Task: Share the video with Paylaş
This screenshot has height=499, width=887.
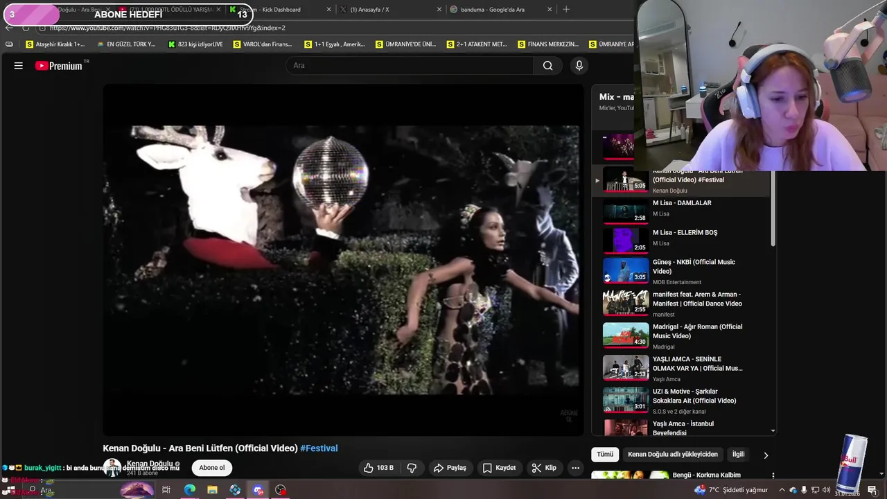Action: pyautogui.click(x=450, y=468)
